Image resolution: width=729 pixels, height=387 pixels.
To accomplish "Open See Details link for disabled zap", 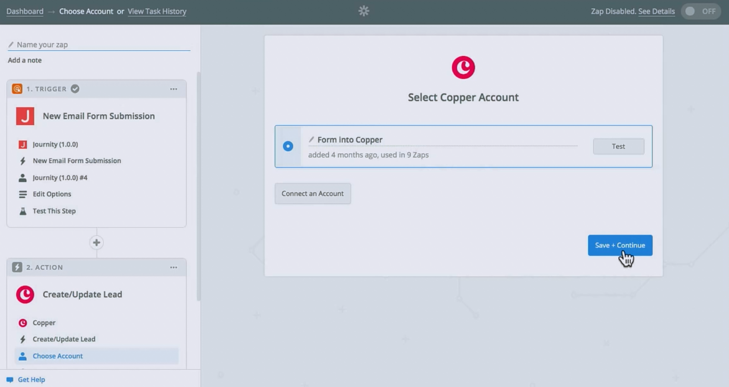I will (656, 11).
